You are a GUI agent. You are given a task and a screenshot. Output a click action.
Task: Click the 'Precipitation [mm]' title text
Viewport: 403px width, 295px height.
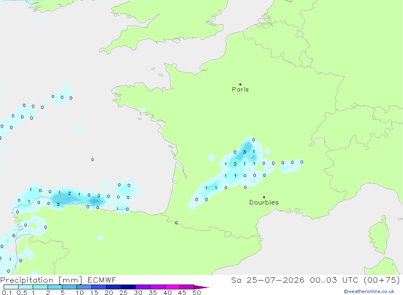[41, 280]
